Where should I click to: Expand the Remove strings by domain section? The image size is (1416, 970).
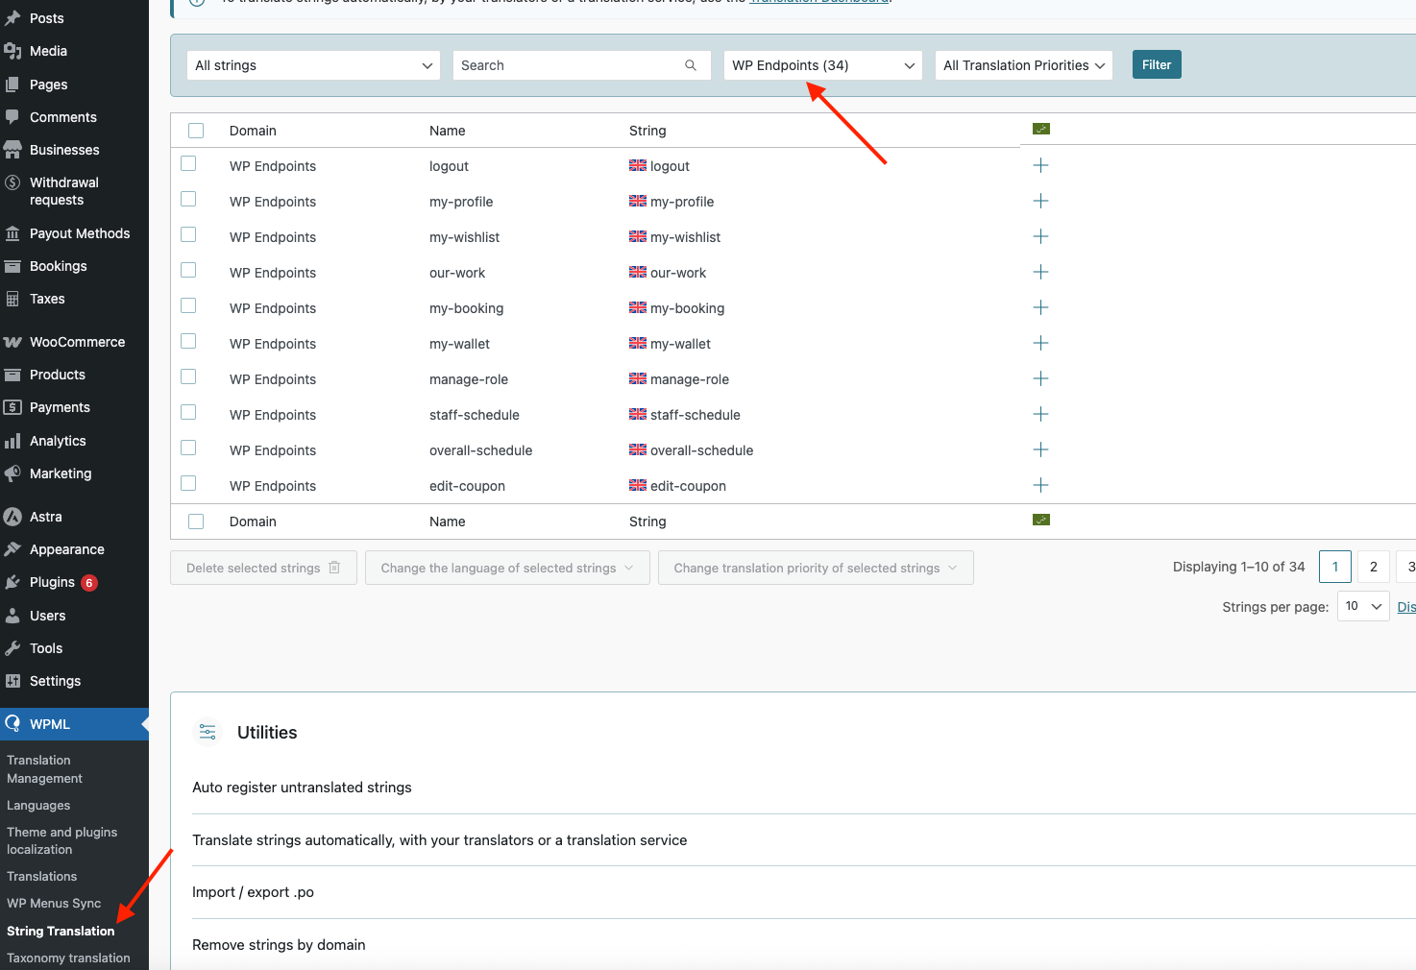(279, 945)
